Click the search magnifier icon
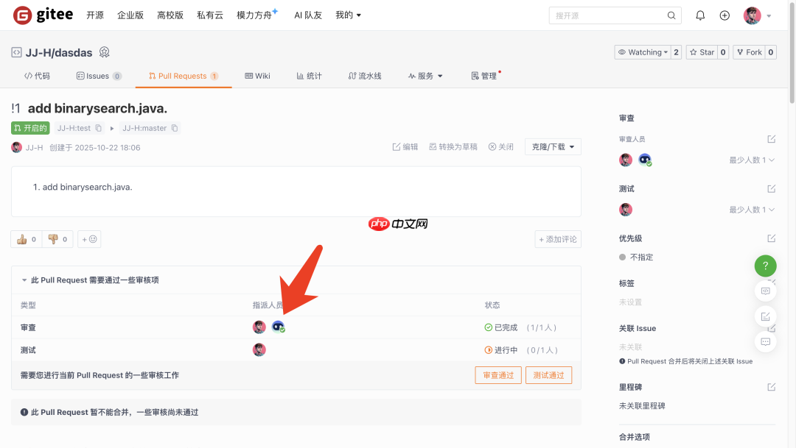Image resolution: width=796 pixels, height=448 pixels. click(x=671, y=15)
